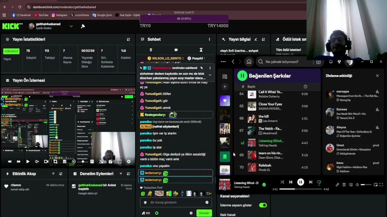Toggle saved status of Listening Wind

264,184
